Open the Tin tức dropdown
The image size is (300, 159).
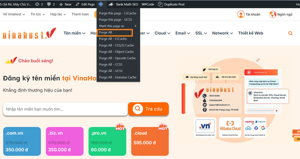click(x=37, y=14)
